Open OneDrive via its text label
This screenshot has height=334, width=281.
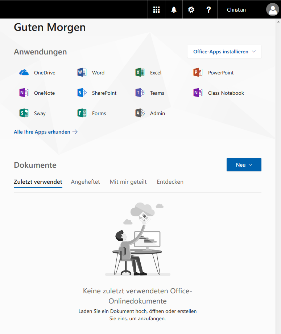45,73
